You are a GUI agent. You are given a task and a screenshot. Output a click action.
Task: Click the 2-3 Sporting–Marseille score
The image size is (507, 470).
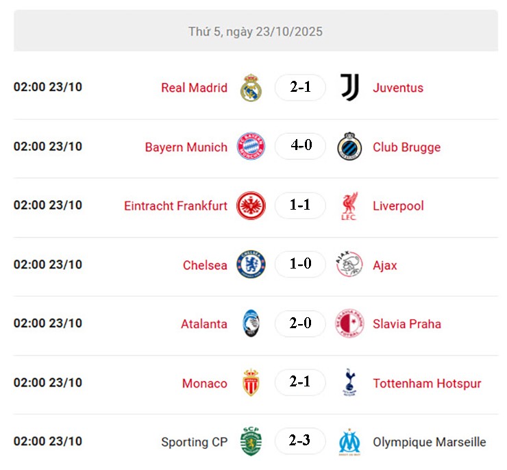click(300, 441)
